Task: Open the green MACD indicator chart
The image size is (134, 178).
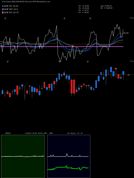Action: coord(23,156)
